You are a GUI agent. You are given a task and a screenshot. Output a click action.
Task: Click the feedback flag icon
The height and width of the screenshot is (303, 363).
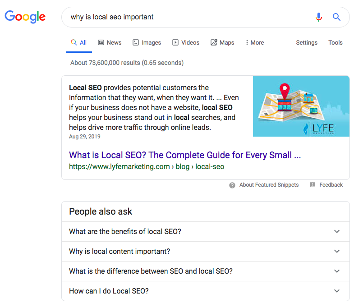click(312, 185)
